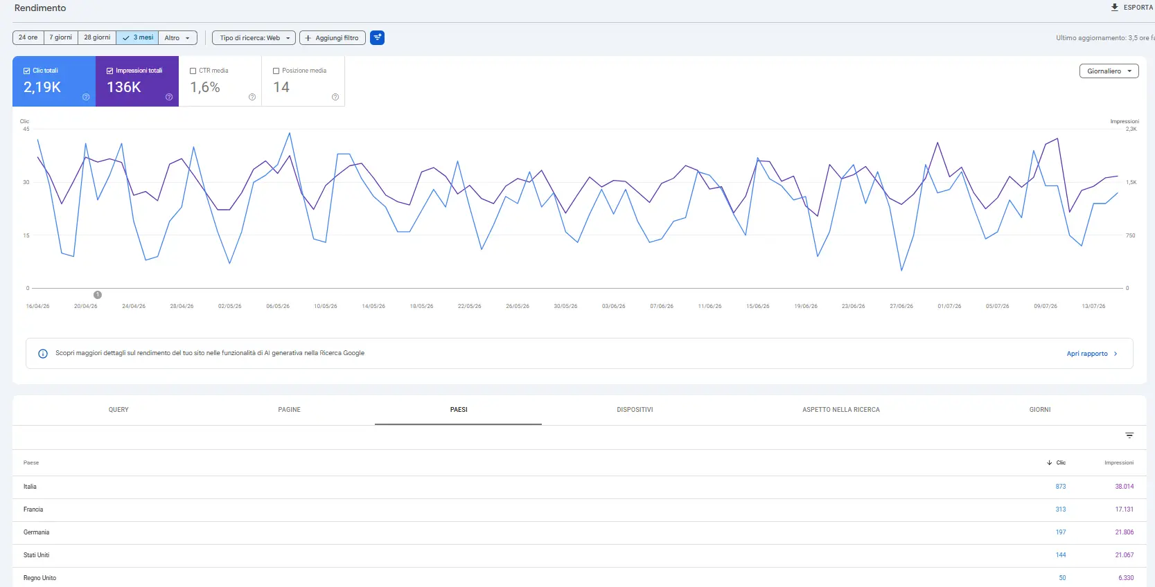Click the info icon in the AI banner
The height and width of the screenshot is (587, 1155).
point(43,354)
